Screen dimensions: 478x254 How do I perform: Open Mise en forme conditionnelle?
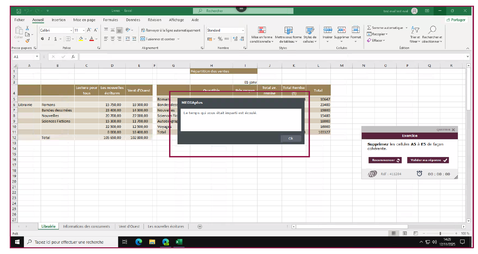click(262, 35)
